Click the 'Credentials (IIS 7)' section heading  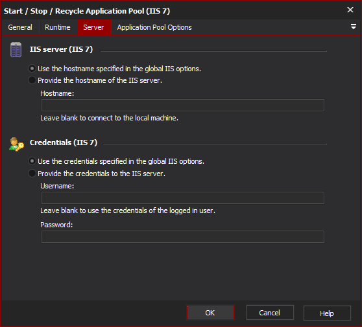point(64,142)
